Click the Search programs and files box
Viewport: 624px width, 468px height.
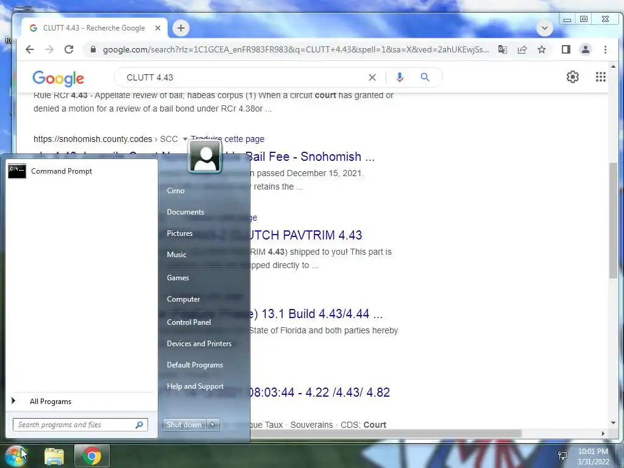pyautogui.click(x=80, y=425)
